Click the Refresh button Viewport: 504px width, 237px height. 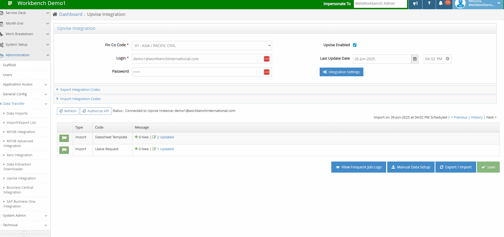click(68, 111)
